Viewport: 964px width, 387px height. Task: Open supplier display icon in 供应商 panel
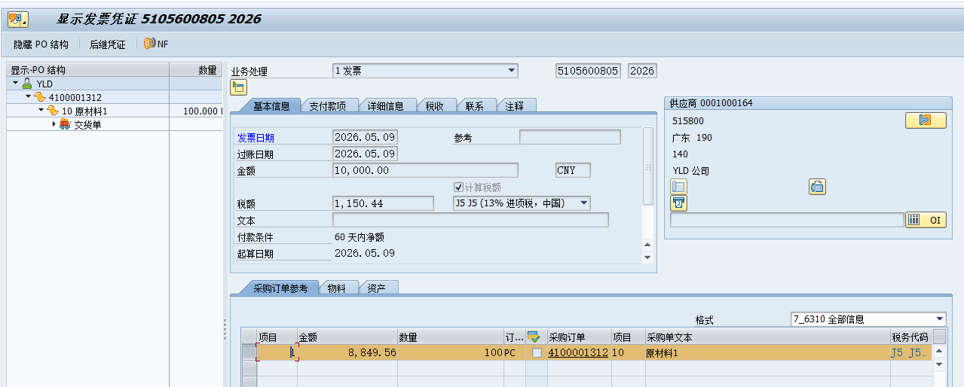(926, 120)
